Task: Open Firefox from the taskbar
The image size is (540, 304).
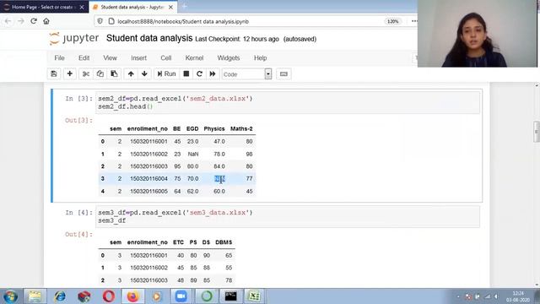Action: pyautogui.click(x=132, y=296)
